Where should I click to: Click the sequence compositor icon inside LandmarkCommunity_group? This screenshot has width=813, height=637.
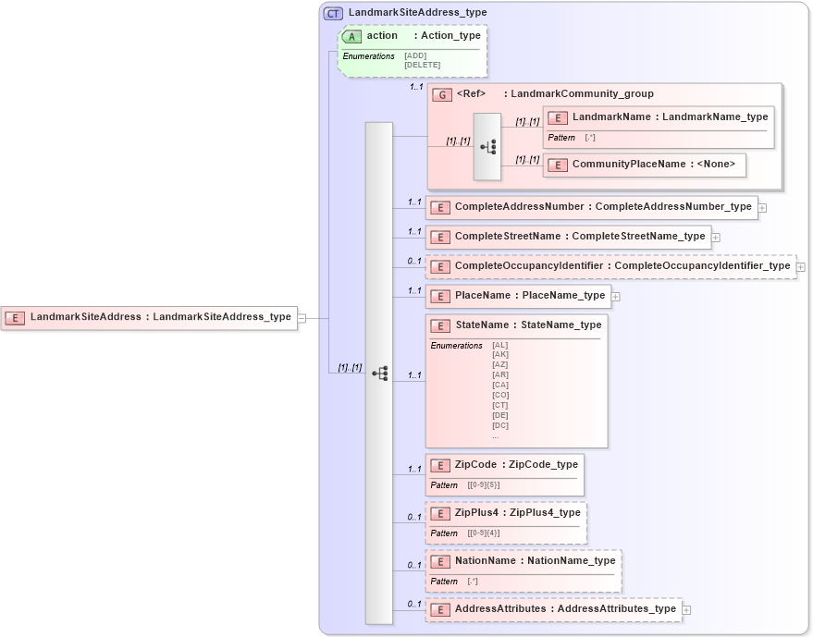(x=489, y=145)
